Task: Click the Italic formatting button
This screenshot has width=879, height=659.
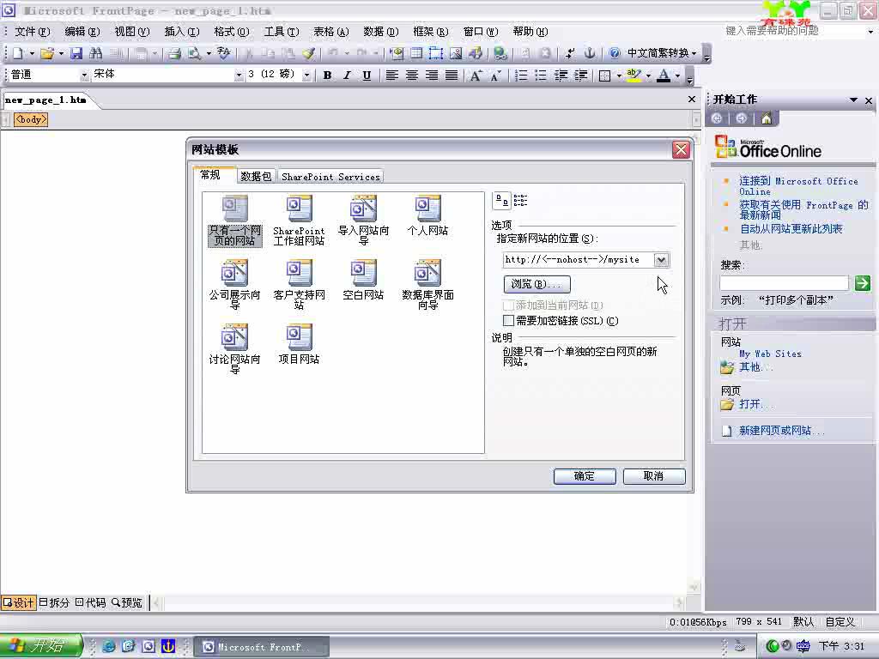Action: [347, 76]
